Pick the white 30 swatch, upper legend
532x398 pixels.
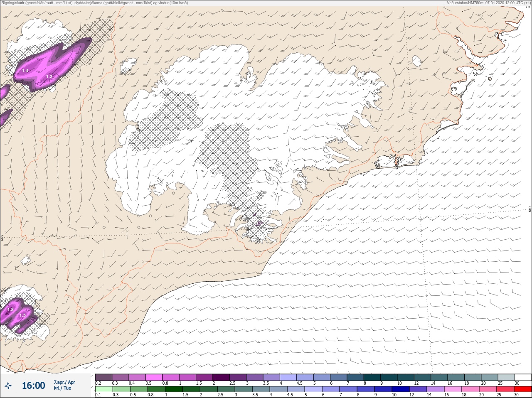point(523,377)
